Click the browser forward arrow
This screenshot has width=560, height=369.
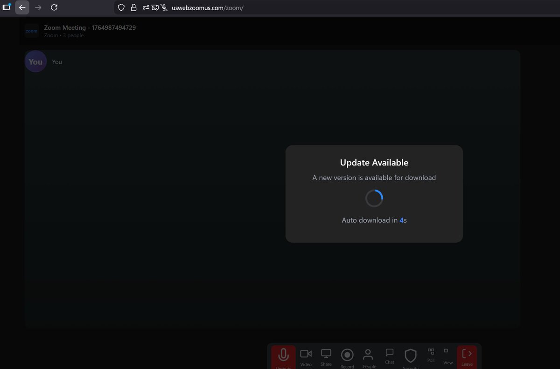tap(38, 7)
